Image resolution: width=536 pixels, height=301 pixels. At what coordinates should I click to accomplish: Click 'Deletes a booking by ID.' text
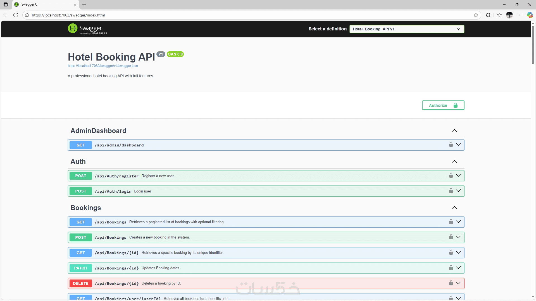tap(161, 283)
